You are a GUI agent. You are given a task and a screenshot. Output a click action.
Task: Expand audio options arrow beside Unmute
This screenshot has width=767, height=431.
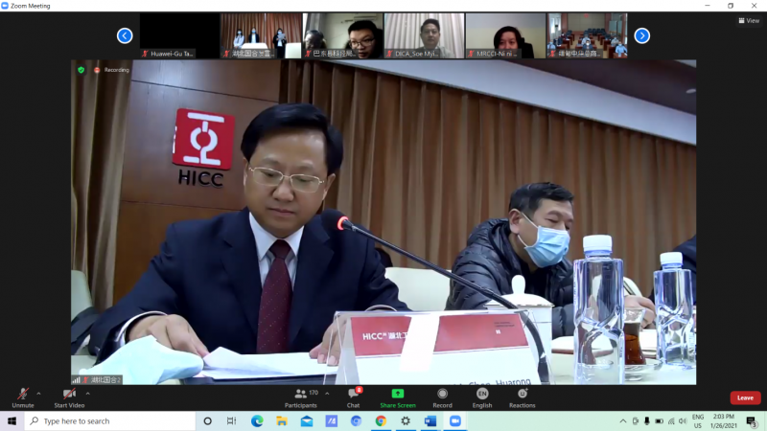coord(38,393)
